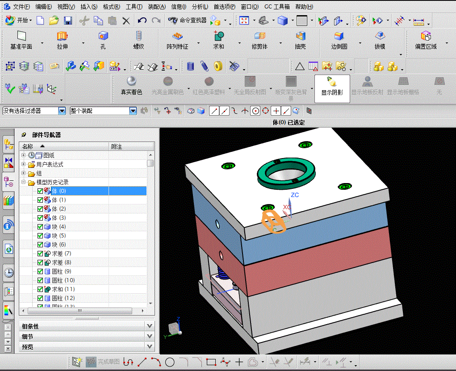
Task: Select the Pattern Feature (阵列特征) tool
Action: (177, 41)
